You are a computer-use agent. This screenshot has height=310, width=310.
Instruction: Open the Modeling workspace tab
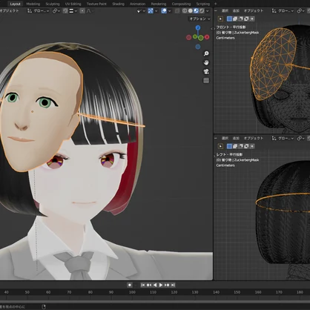click(x=33, y=4)
